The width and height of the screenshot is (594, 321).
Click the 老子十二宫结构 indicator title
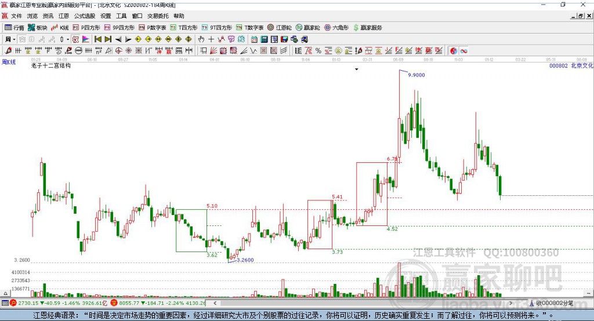[x=51, y=65]
